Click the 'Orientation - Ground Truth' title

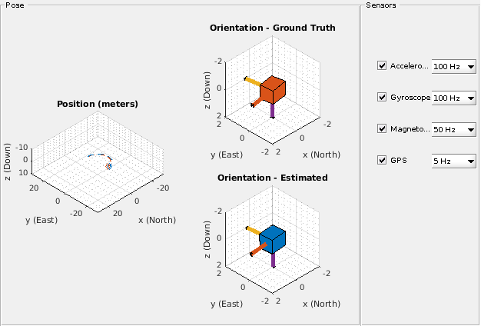point(272,28)
